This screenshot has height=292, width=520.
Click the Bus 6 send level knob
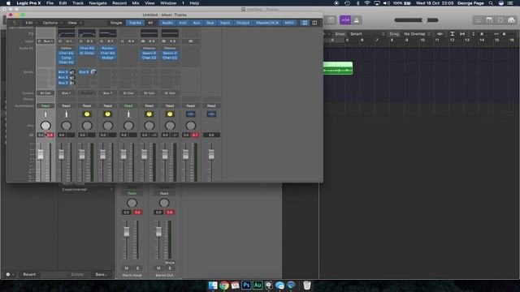click(93, 71)
